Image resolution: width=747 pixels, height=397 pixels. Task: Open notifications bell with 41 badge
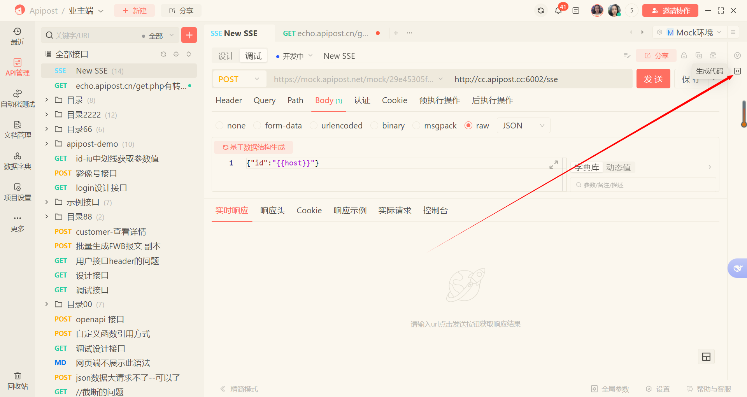(x=558, y=11)
